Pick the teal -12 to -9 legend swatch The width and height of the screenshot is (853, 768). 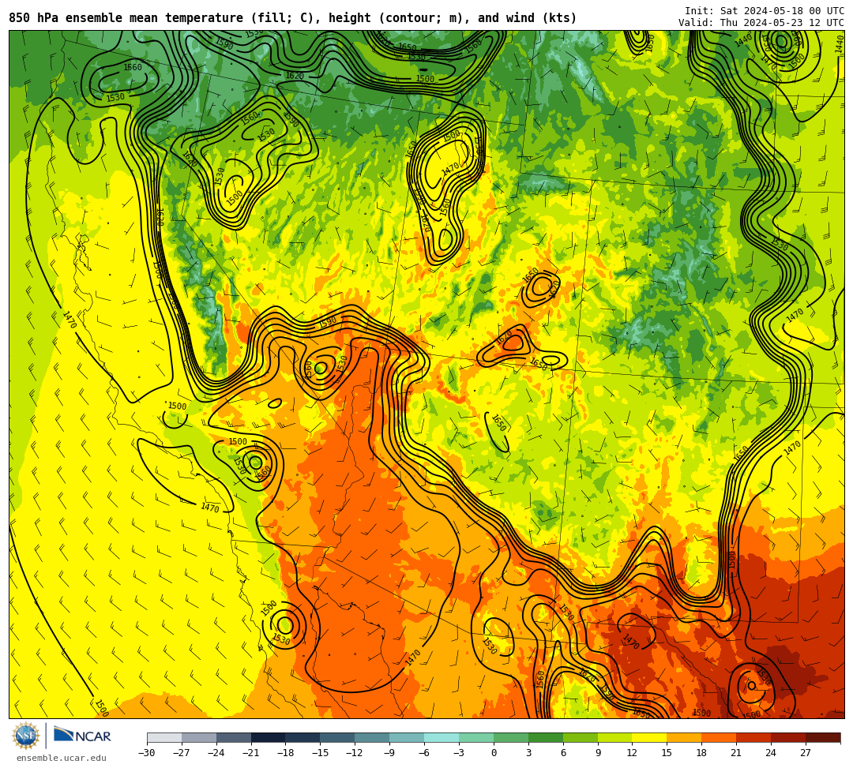373,737
